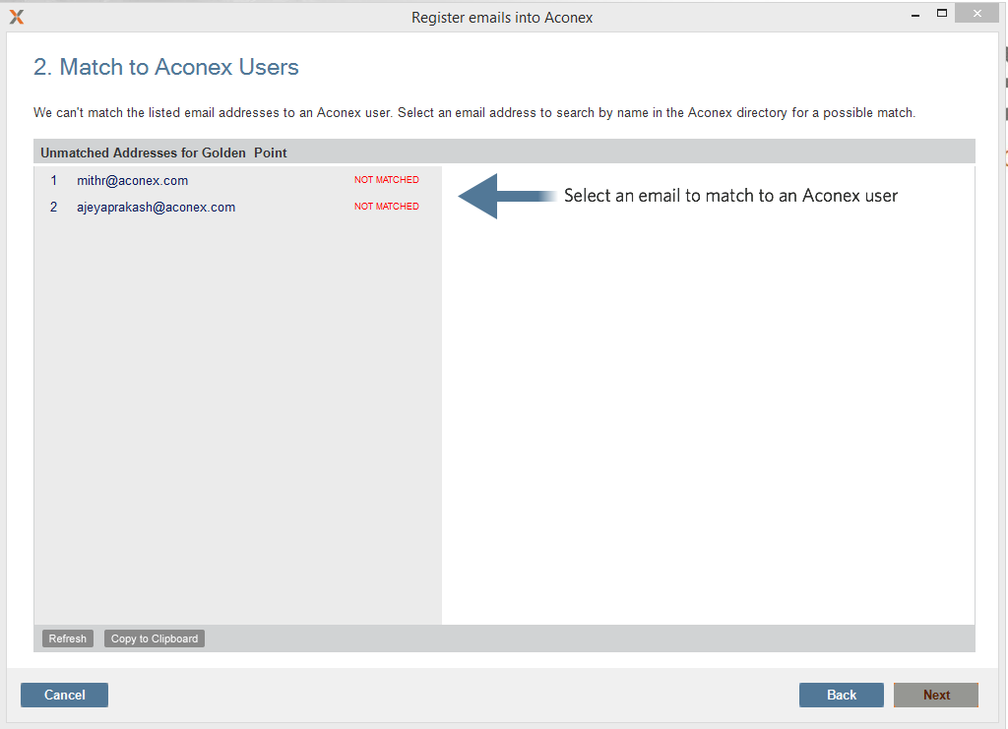Cancel the email registration

(64, 695)
